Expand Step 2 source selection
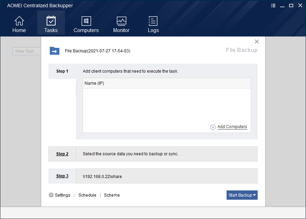 pyautogui.click(x=62, y=154)
